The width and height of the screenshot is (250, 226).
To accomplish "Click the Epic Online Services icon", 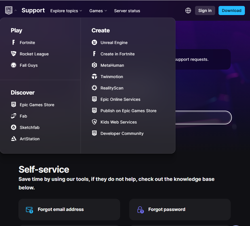I will pyautogui.click(x=94, y=99).
